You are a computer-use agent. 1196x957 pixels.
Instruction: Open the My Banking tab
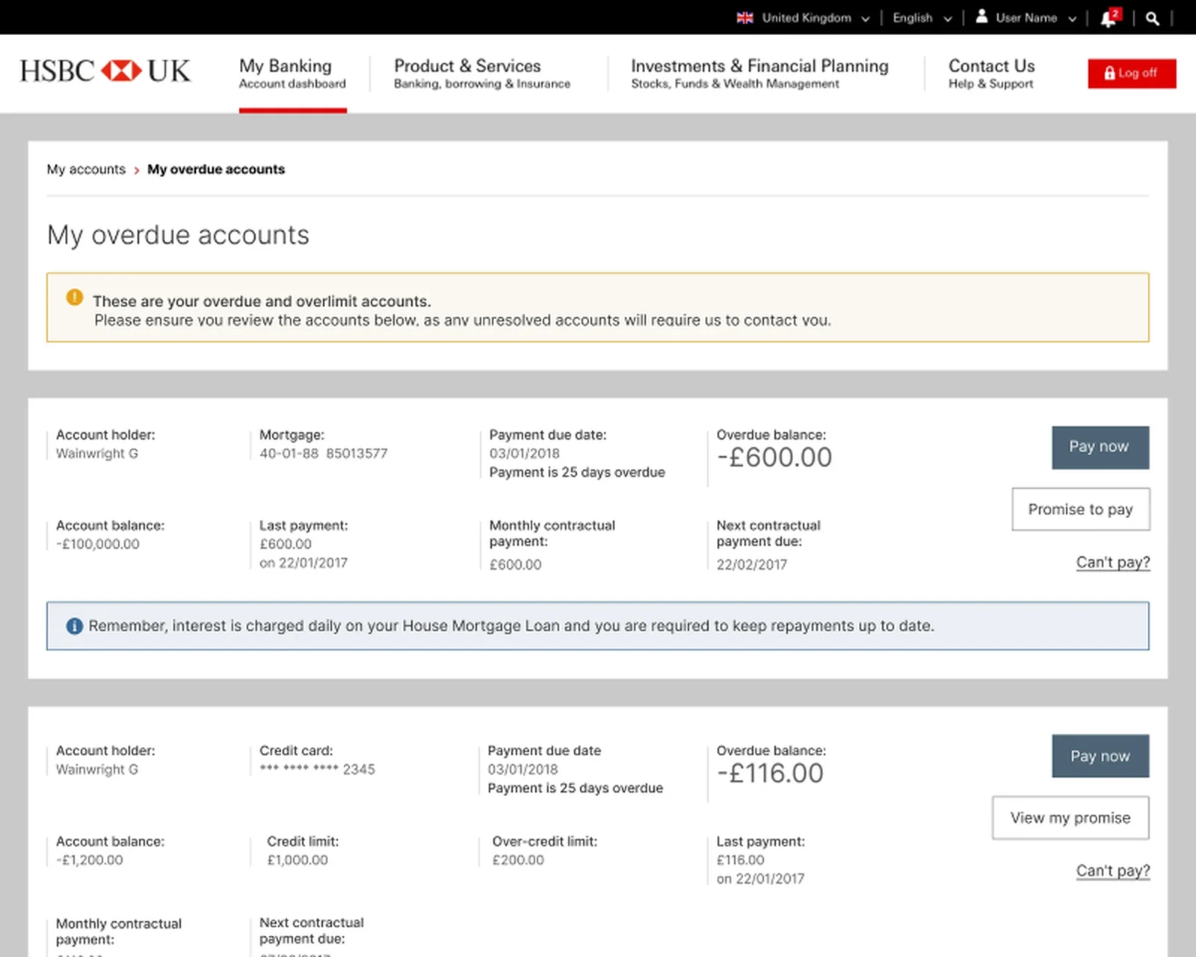(292, 74)
